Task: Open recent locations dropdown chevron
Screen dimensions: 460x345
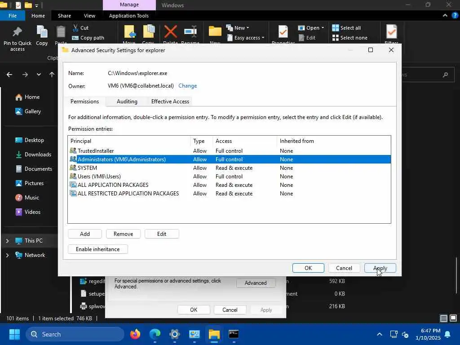Action: click(x=39, y=75)
